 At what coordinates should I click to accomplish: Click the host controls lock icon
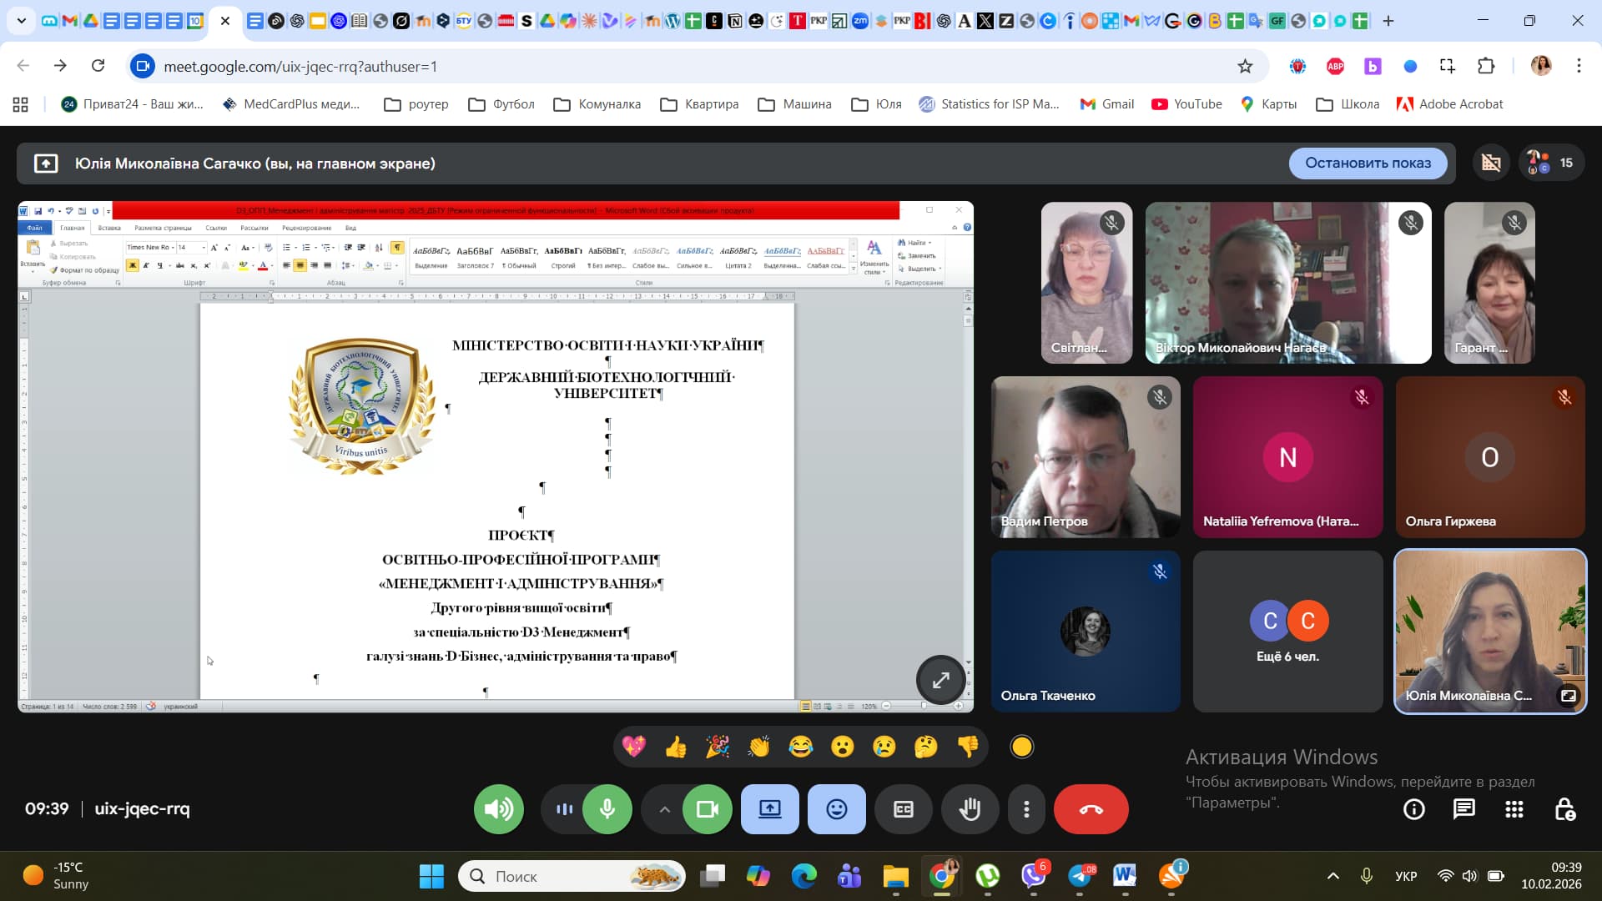(x=1564, y=809)
